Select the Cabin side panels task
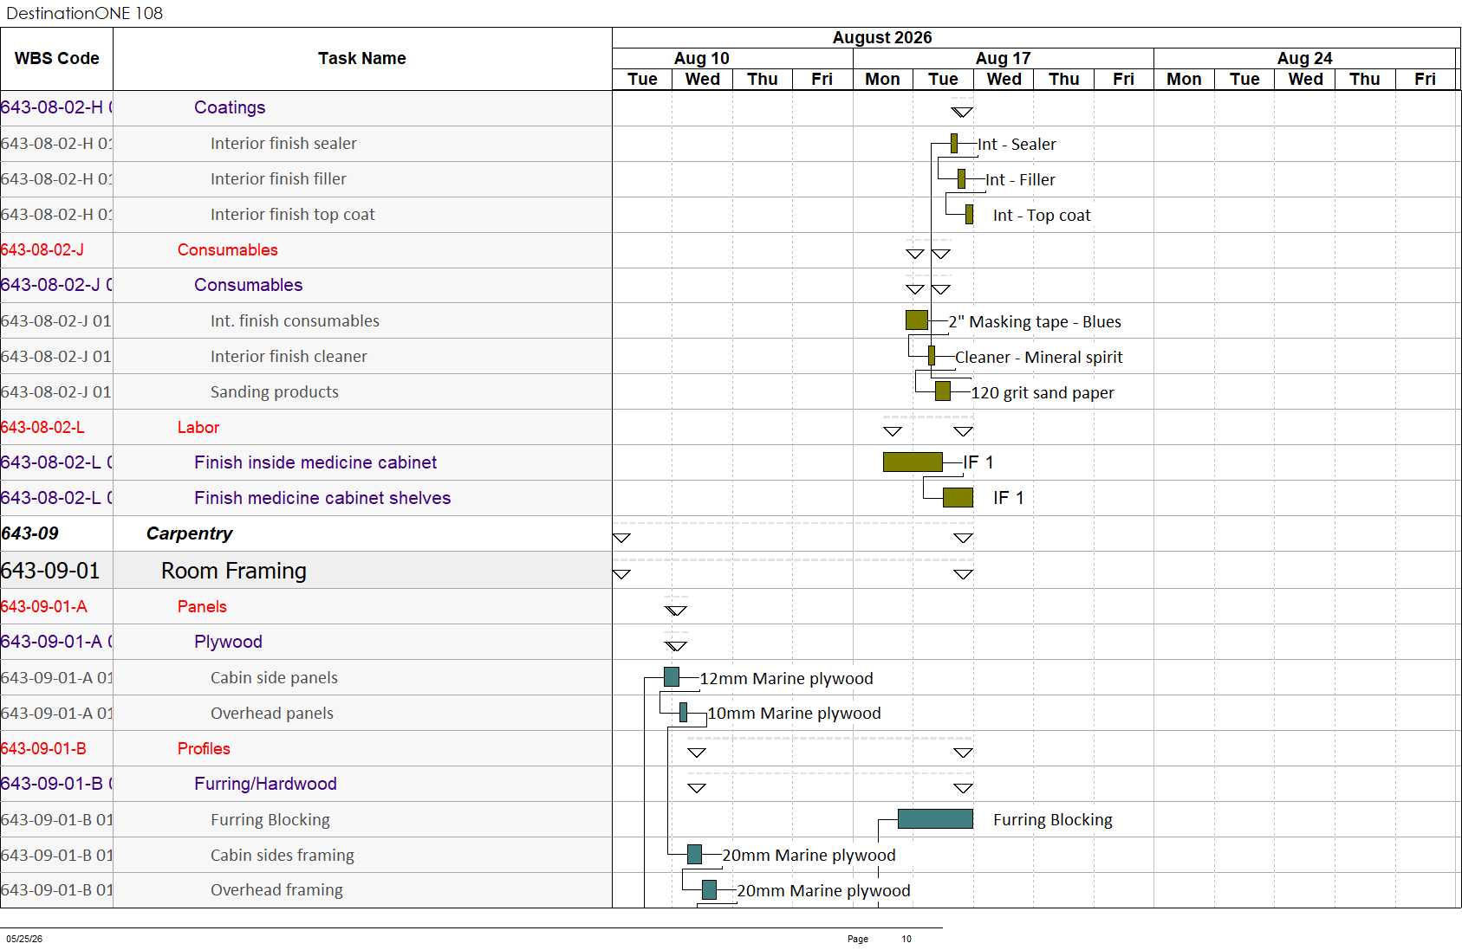The height and width of the screenshot is (950, 1462). 274,678
